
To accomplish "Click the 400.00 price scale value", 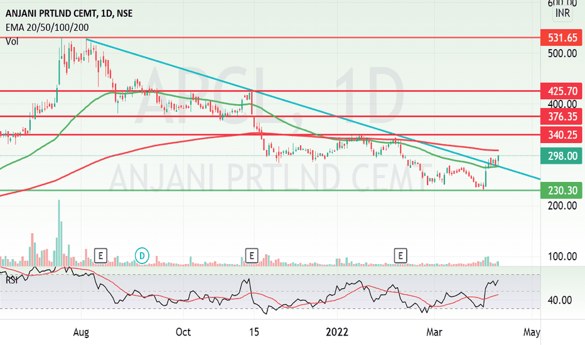I will tap(562, 103).
